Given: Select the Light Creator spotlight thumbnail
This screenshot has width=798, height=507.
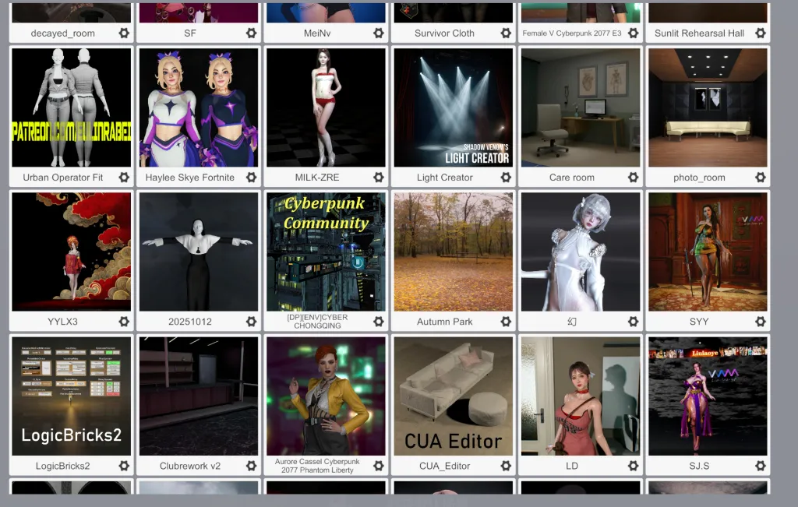Looking at the screenshot, I should 453,107.
